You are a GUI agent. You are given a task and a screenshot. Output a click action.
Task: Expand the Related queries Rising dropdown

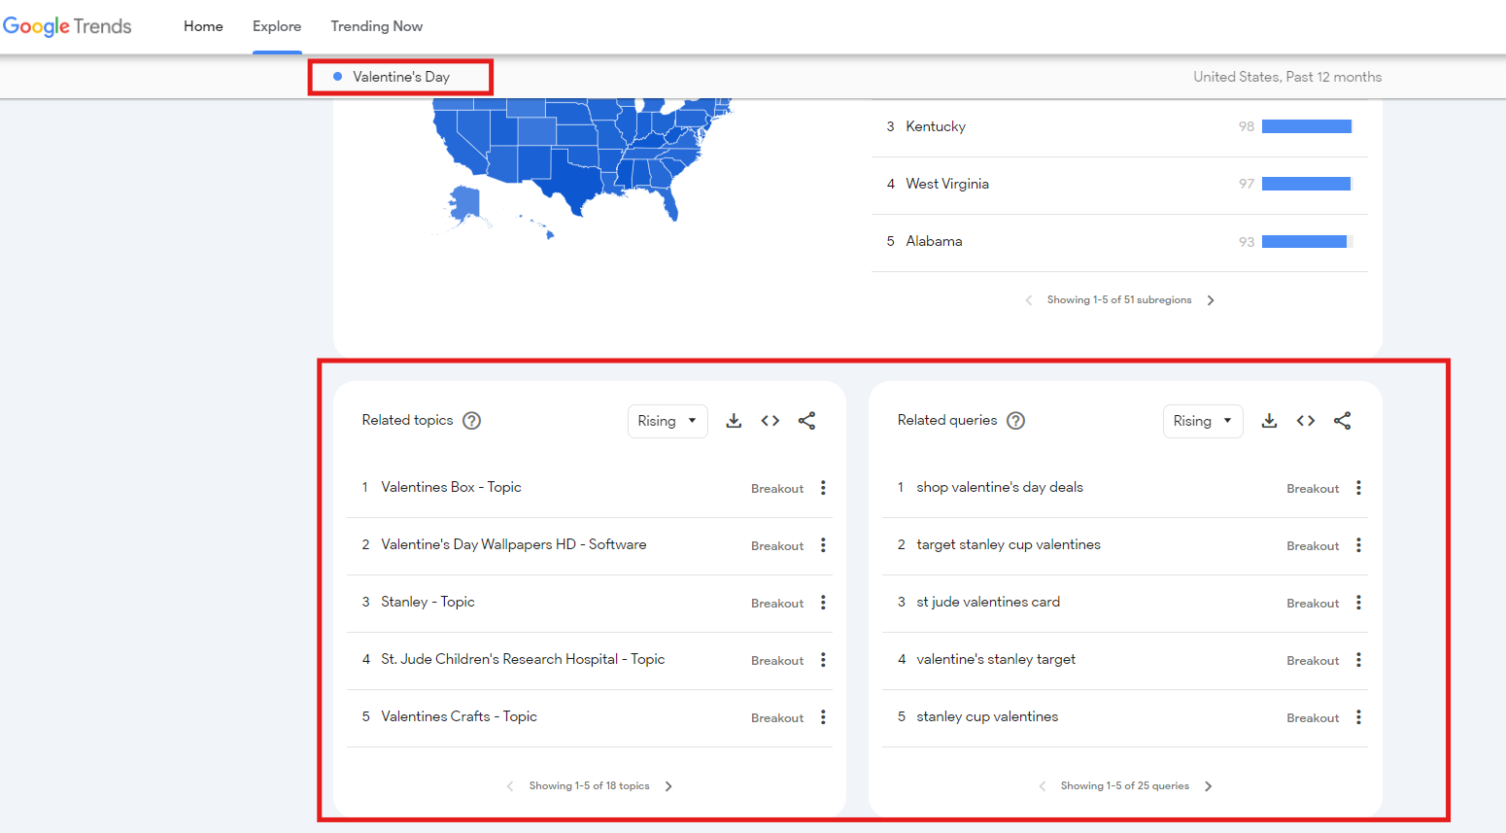[1203, 421]
